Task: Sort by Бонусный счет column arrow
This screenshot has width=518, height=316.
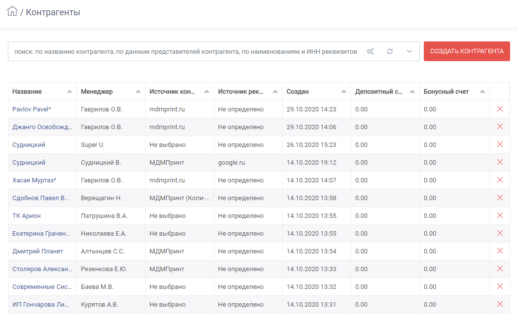Action: click(x=482, y=92)
